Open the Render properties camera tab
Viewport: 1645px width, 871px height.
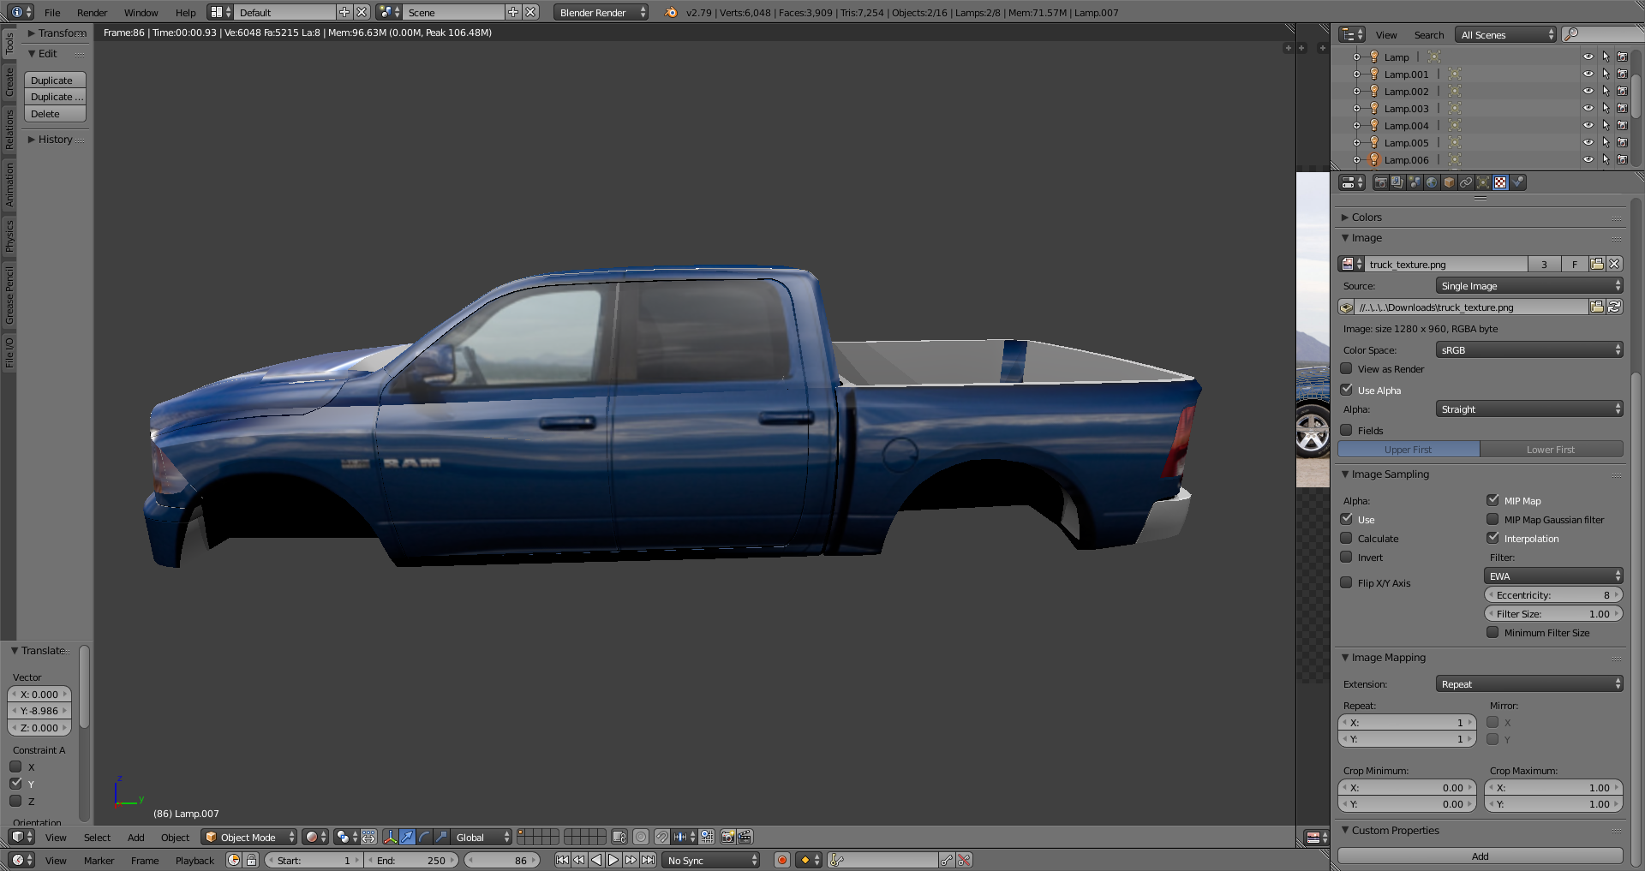point(1380,182)
